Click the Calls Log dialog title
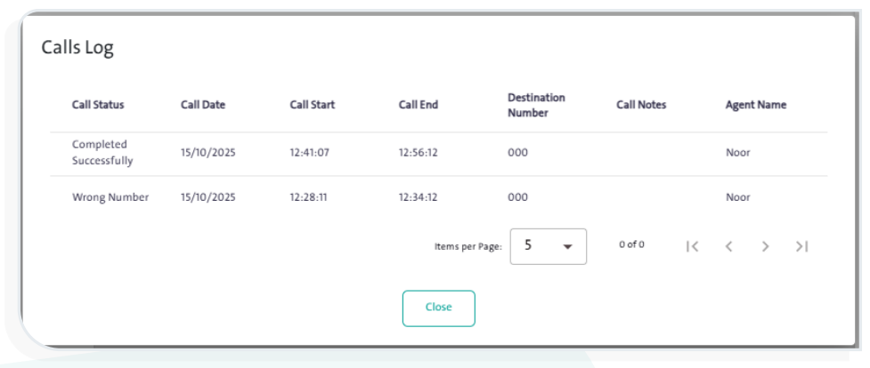The height and width of the screenshot is (368, 870). [x=77, y=50]
